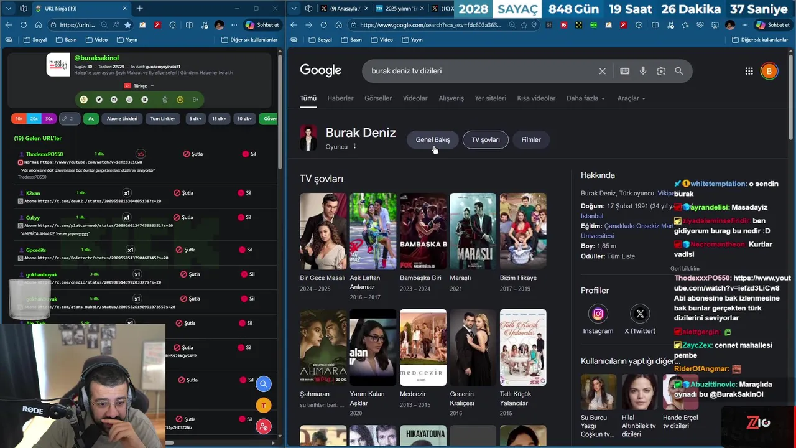
Task: Switch to Kısa videolar tab on Google
Action: (x=536, y=98)
